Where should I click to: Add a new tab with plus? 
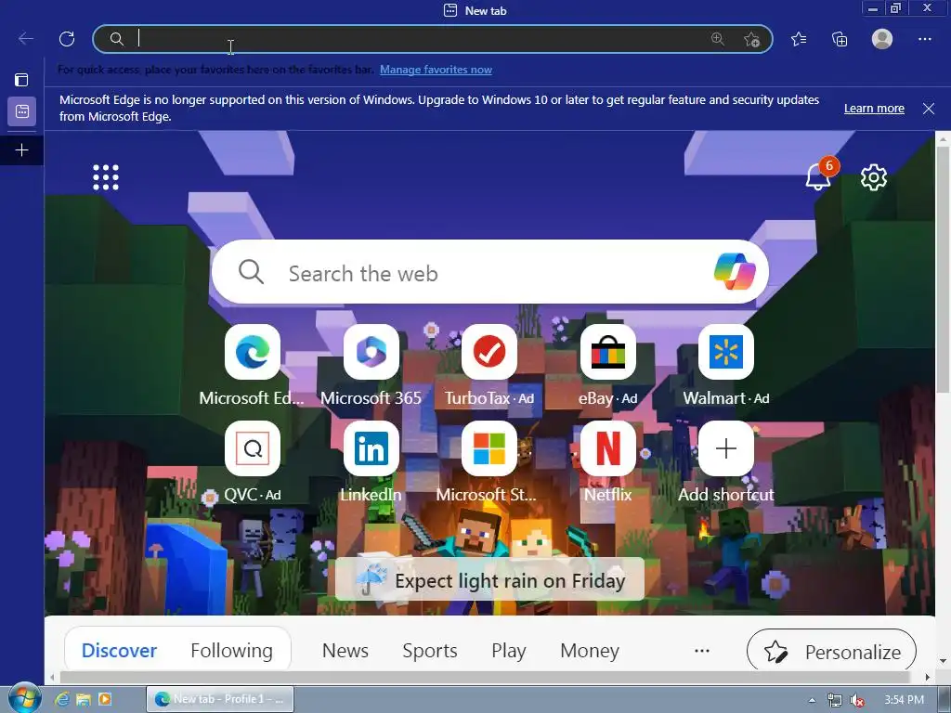pyautogui.click(x=22, y=149)
